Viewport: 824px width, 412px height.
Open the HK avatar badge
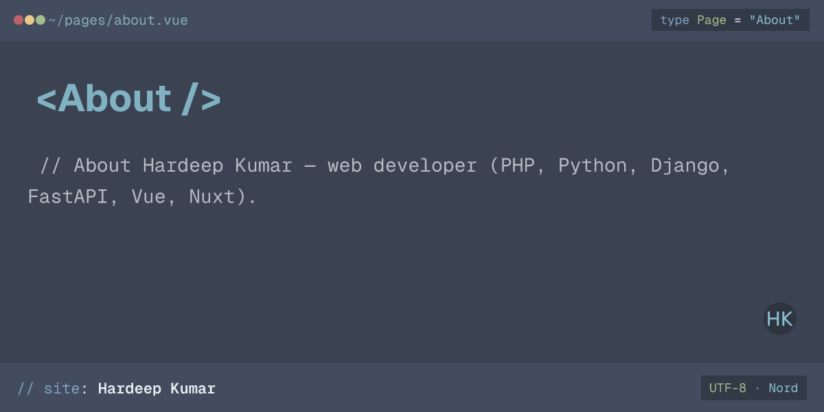click(x=780, y=319)
